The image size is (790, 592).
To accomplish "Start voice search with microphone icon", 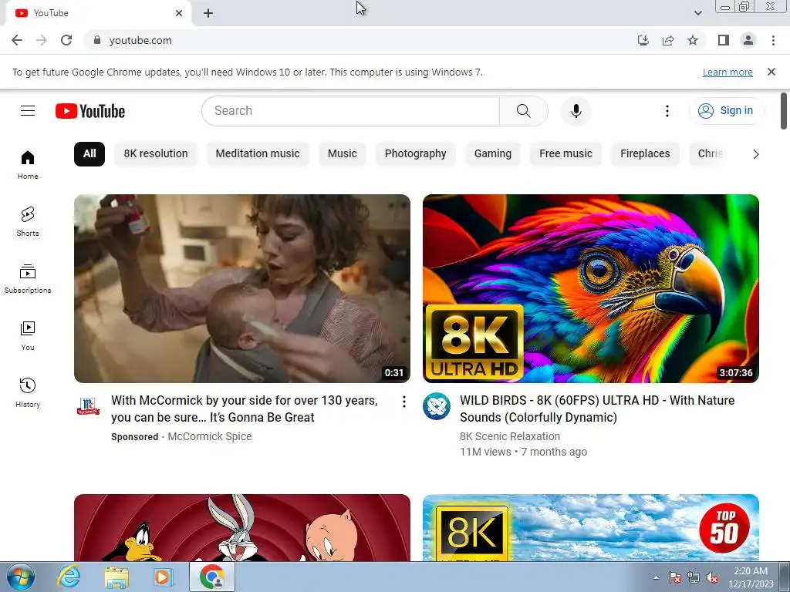I will point(576,111).
